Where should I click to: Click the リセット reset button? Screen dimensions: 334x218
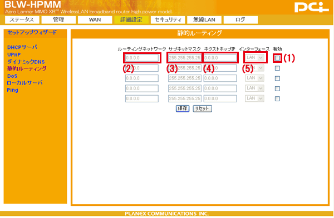[203, 108]
